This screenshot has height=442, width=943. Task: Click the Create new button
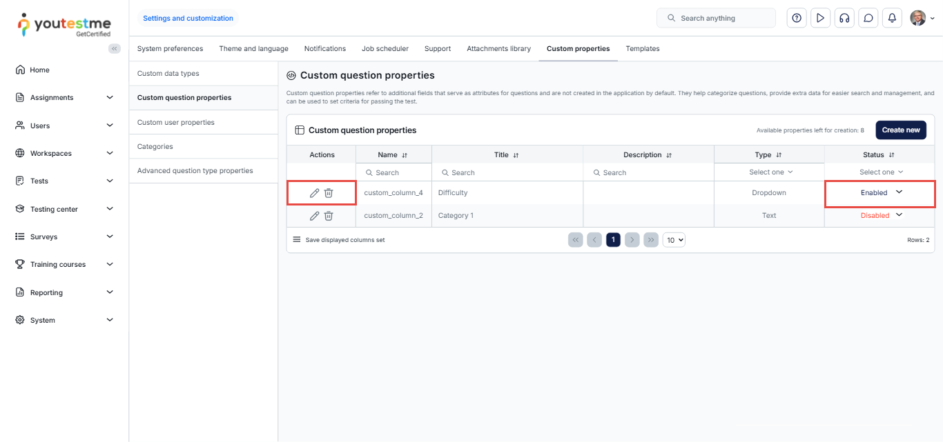(900, 130)
